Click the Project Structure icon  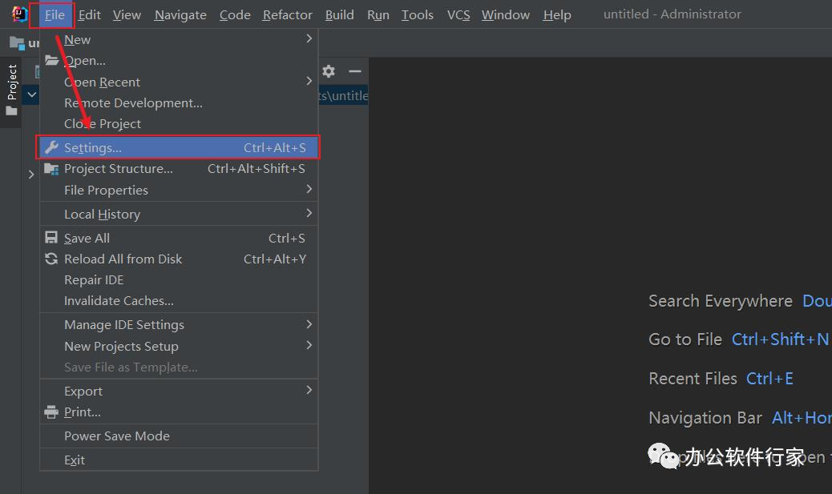(51, 169)
